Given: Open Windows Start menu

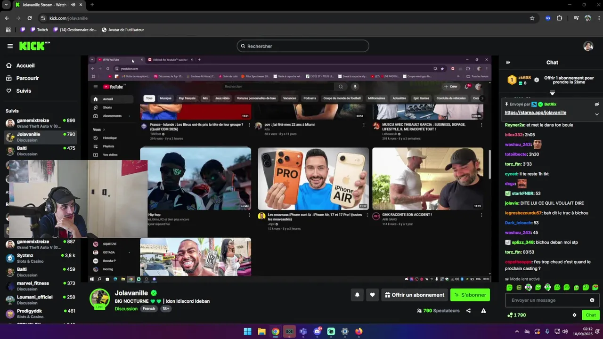Looking at the screenshot, I should click(247, 331).
